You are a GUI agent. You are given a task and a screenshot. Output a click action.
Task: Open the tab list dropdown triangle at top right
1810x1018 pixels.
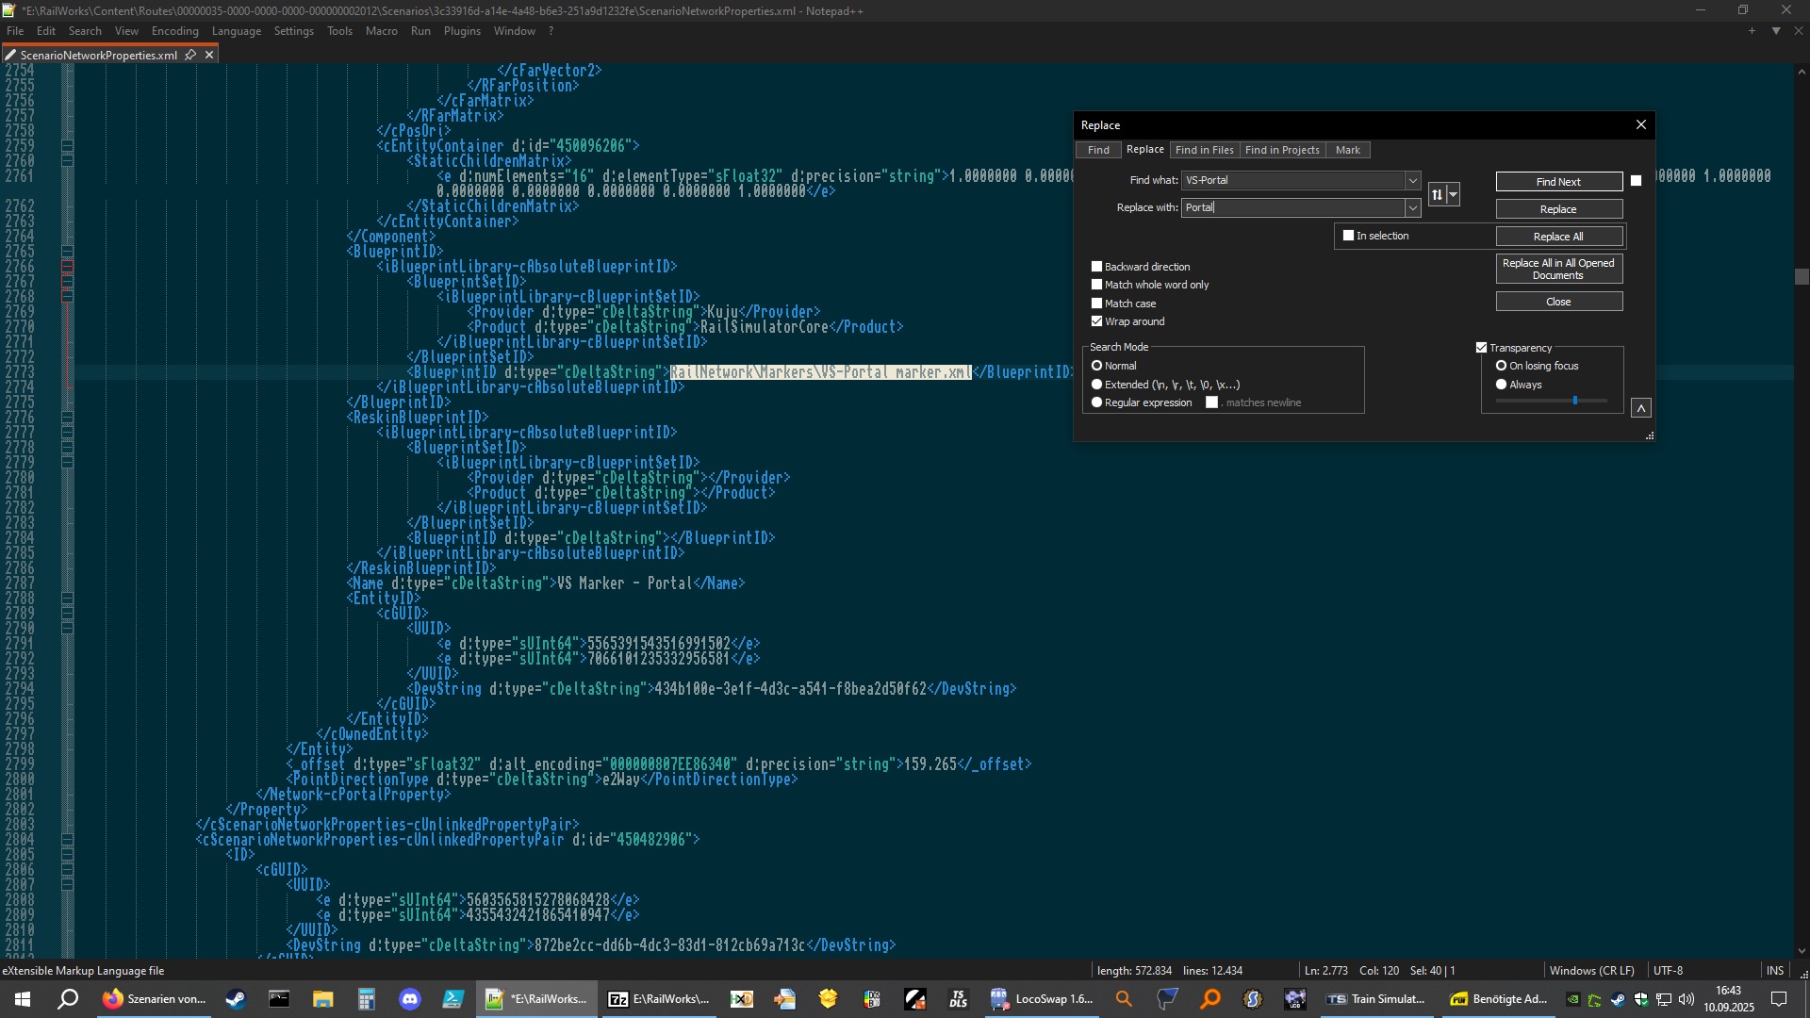(x=1776, y=31)
